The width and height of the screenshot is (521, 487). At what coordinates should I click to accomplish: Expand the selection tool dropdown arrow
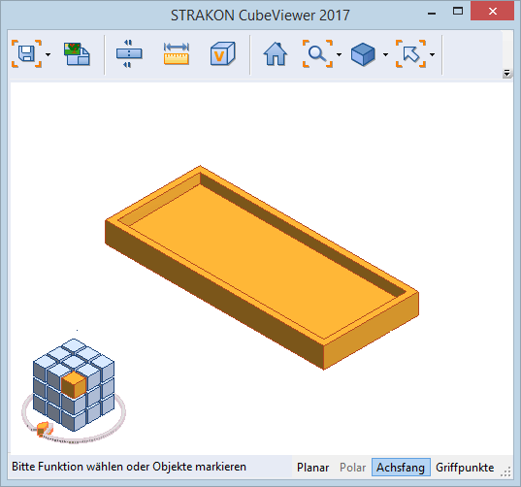pyautogui.click(x=433, y=55)
